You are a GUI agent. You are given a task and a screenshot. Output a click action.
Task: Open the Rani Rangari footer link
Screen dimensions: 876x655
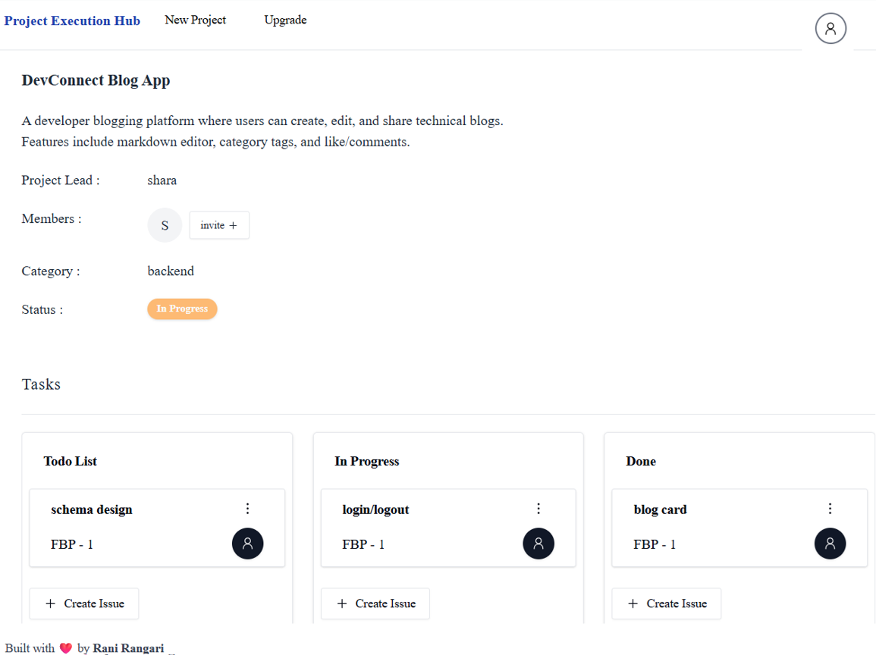tap(128, 647)
